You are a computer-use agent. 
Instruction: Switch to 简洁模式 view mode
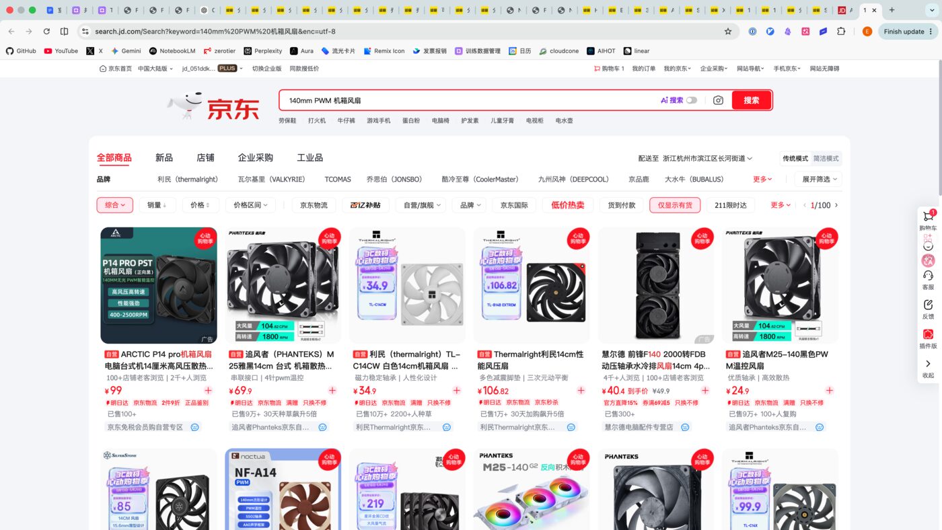pos(826,159)
